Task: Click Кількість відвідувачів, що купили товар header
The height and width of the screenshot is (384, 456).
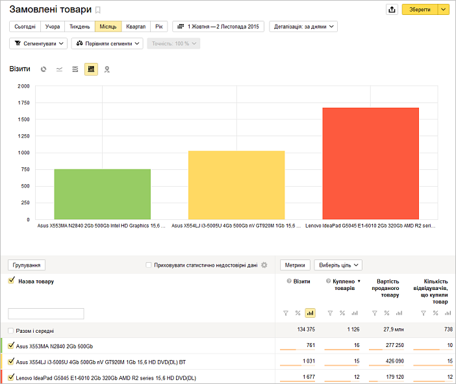Action: pyautogui.click(x=431, y=291)
